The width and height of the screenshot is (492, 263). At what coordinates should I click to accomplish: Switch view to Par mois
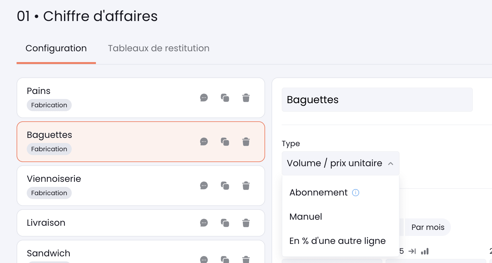428,227
